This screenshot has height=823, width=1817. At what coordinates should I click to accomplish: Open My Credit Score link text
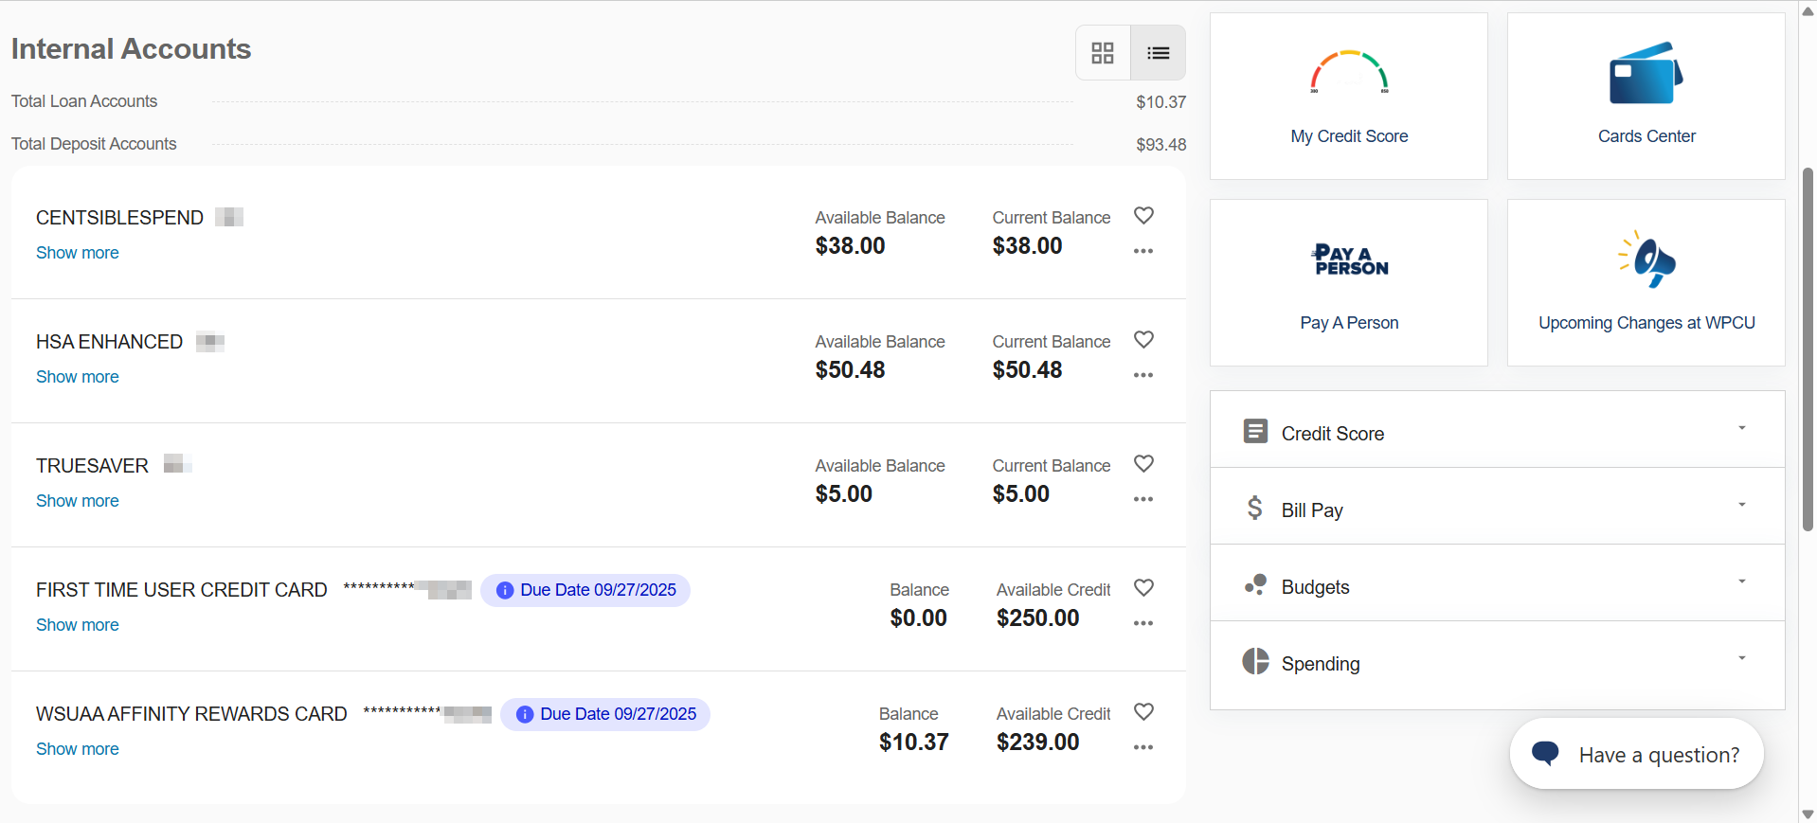(x=1349, y=136)
